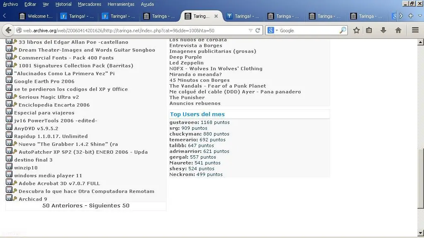The height and width of the screenshot is (238, 424).
Task: Click floppy icon beside winzip10
Action: click(9, 167)
